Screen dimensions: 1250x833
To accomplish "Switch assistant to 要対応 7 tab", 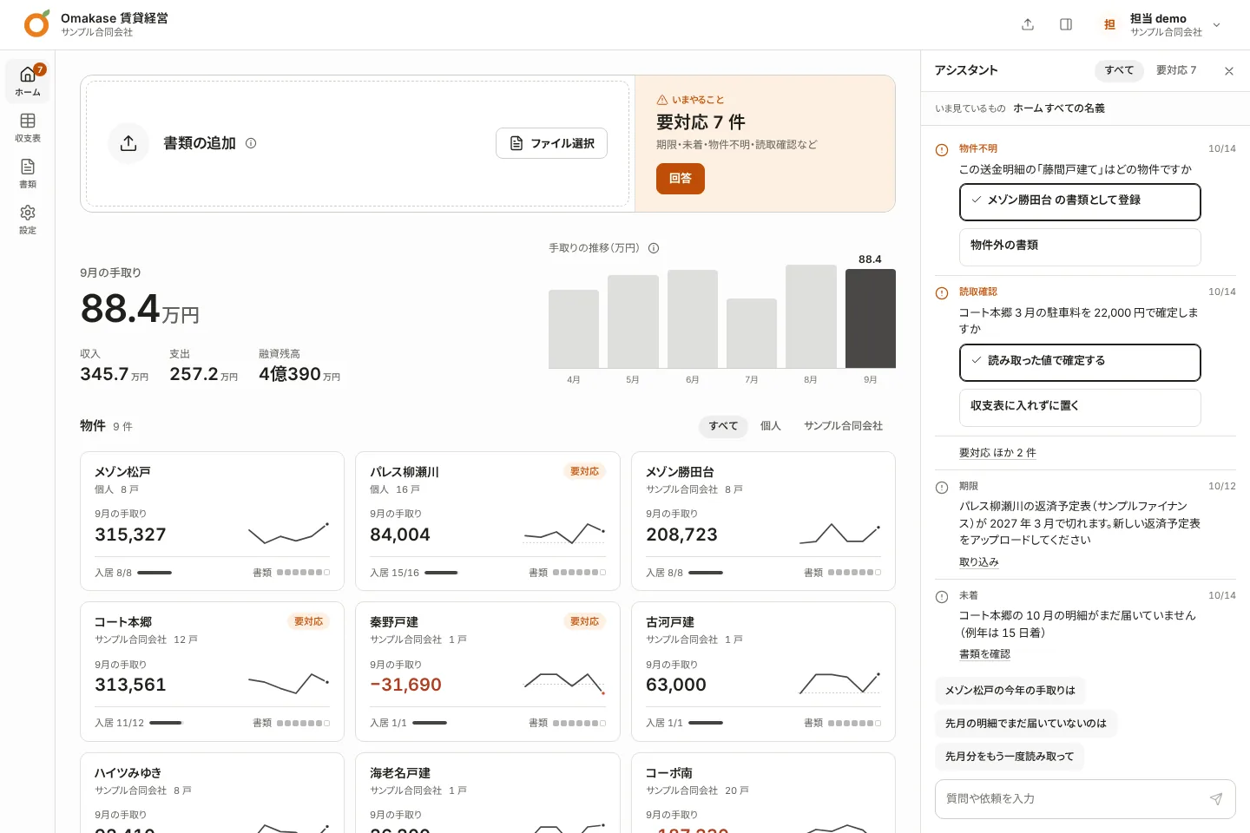I will (x=1176, y=70).
